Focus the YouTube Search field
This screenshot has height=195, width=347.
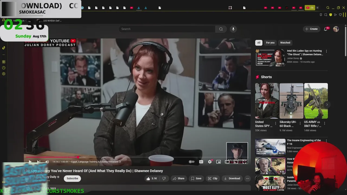point(167,29)
